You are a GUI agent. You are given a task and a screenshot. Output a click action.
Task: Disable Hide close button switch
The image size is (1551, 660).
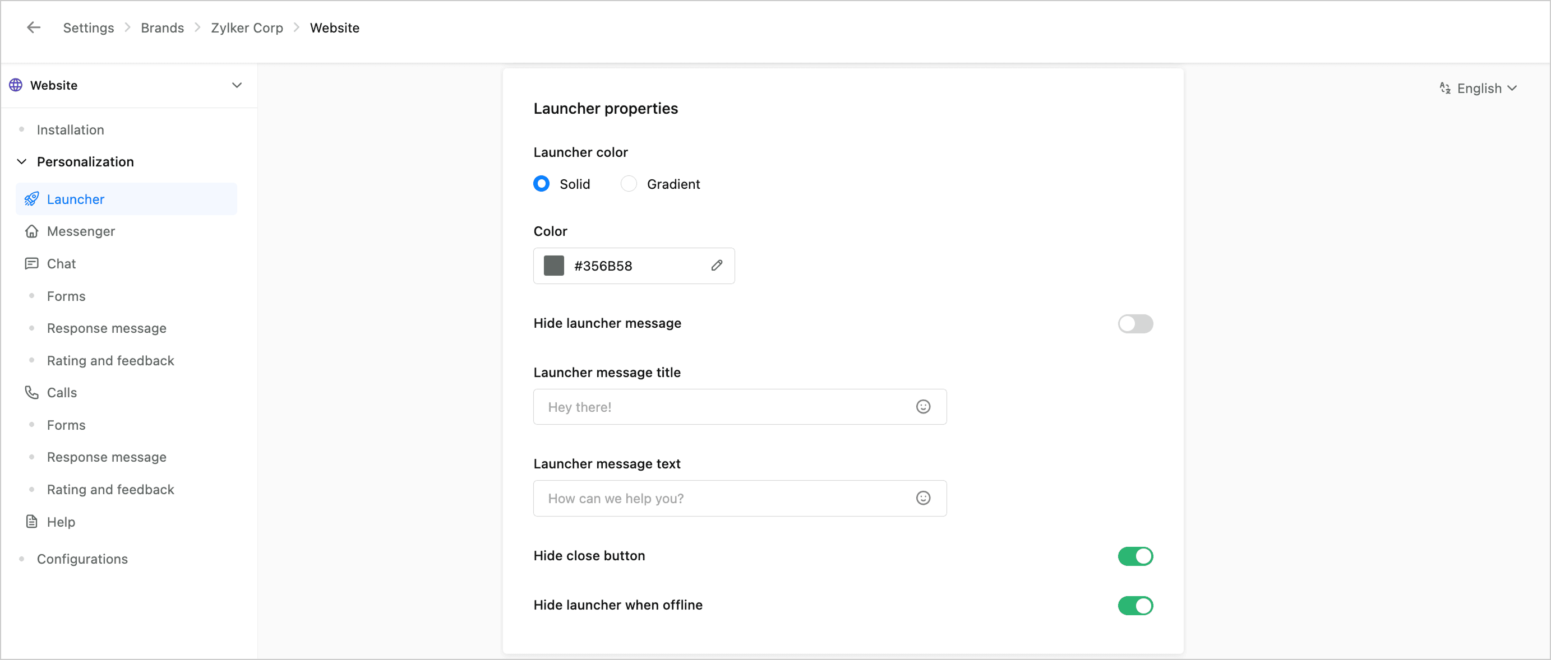click(1135, 556)
